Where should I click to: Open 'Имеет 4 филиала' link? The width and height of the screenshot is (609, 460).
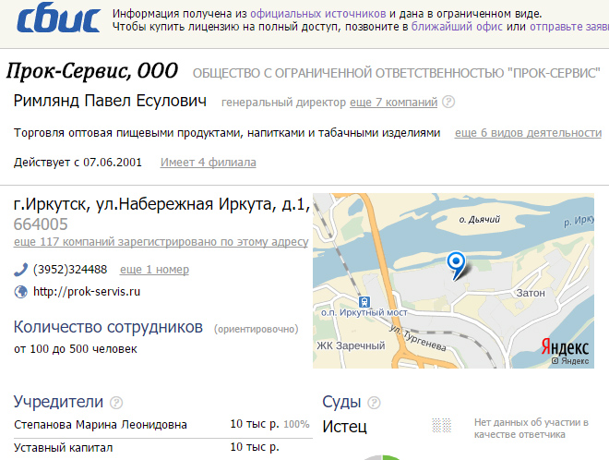pos(209,163)
